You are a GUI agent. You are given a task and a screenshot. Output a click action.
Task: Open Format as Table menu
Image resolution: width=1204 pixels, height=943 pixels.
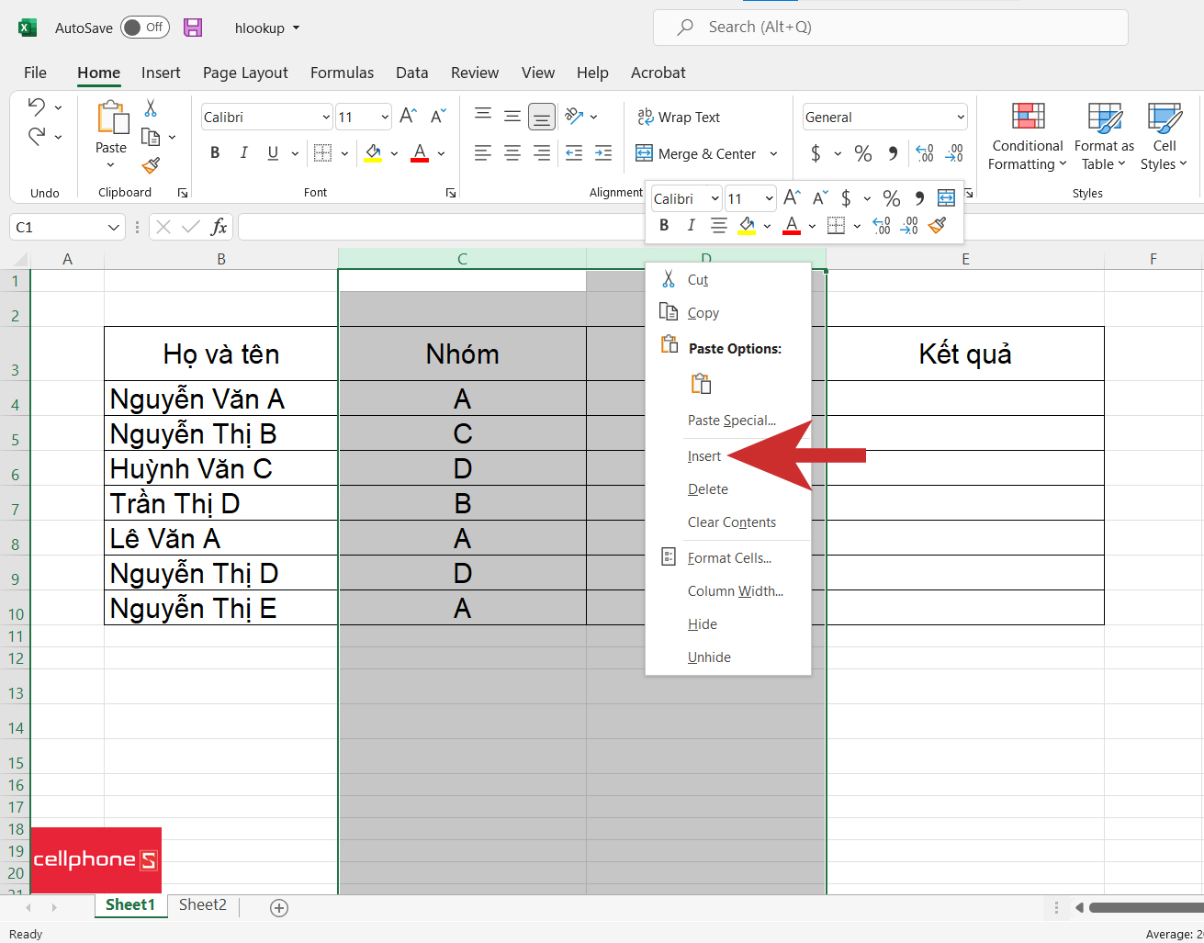pyautogui.click(x=1104, y=137)
